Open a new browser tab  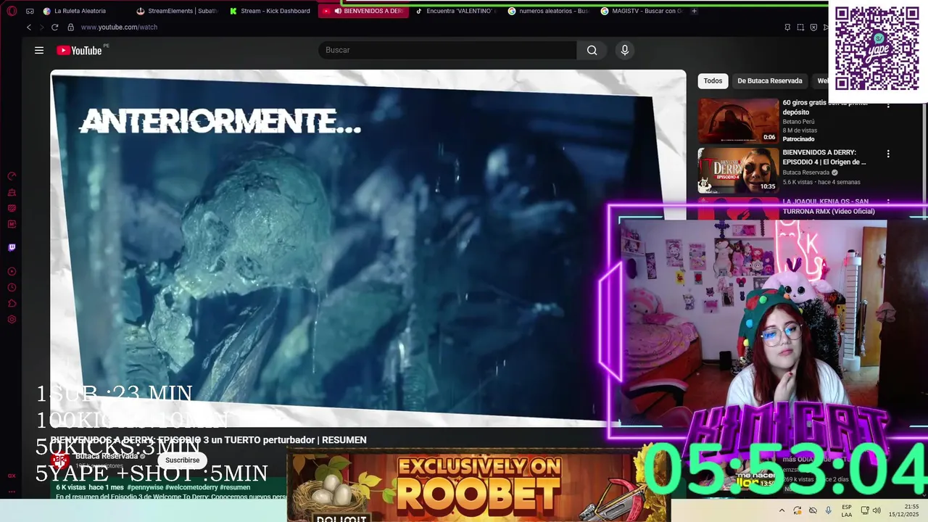(694, 11)
